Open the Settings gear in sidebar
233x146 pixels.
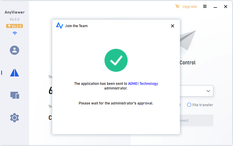15,118
